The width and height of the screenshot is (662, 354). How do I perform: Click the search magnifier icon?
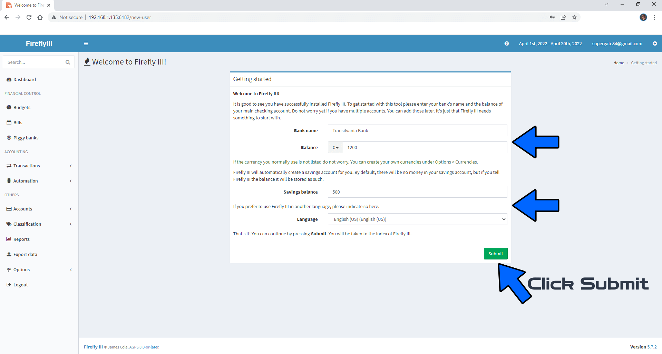pos(68,62)
